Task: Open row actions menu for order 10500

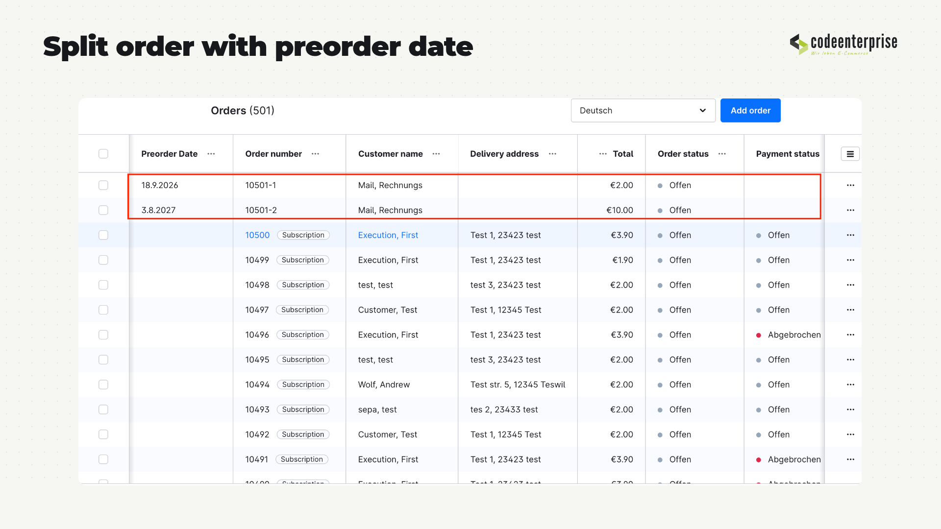Action: click(850, 235)
